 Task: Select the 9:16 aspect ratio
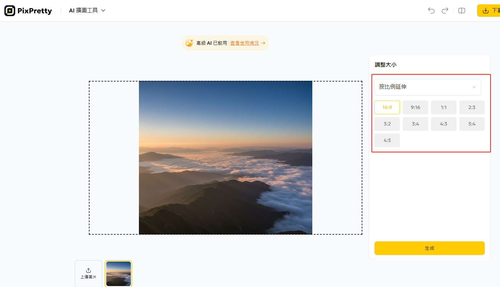(x=415, y=107)
